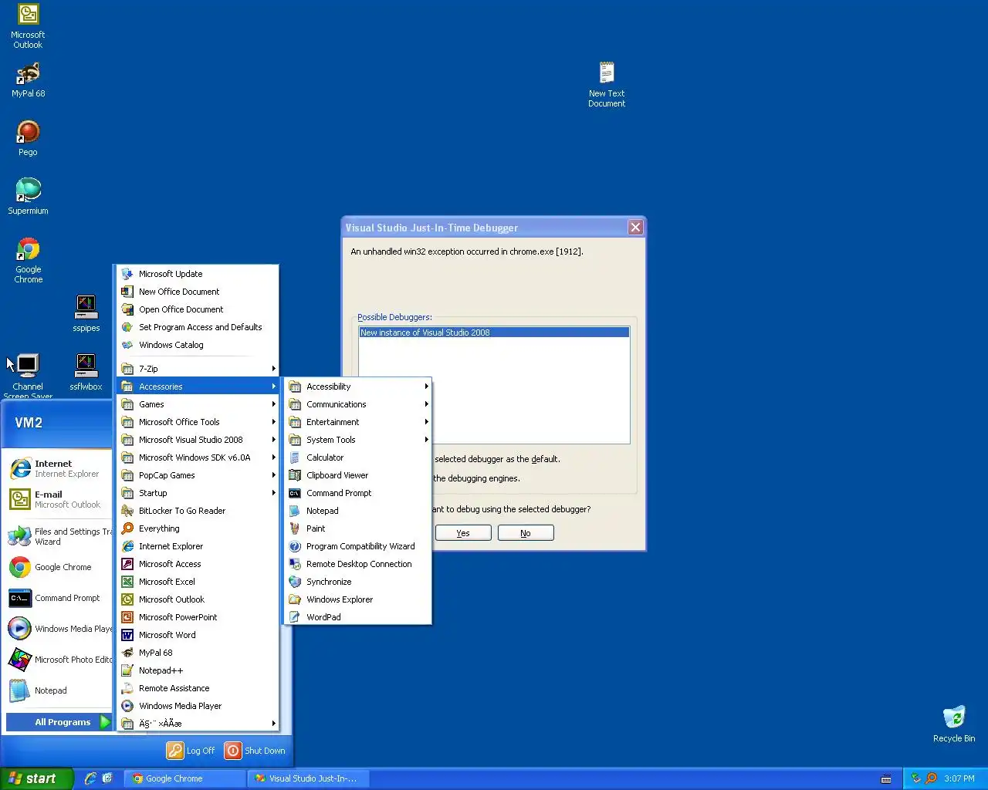Click No in Just-In-Time Debugger dialog
The width and height of the screenshot is (988, 790).
[x=526, y=533]
